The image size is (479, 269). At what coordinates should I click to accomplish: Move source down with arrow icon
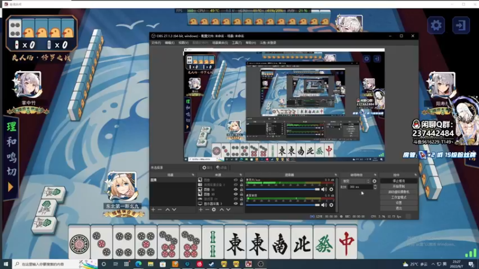pyautogui.click(x=228, y=210)
